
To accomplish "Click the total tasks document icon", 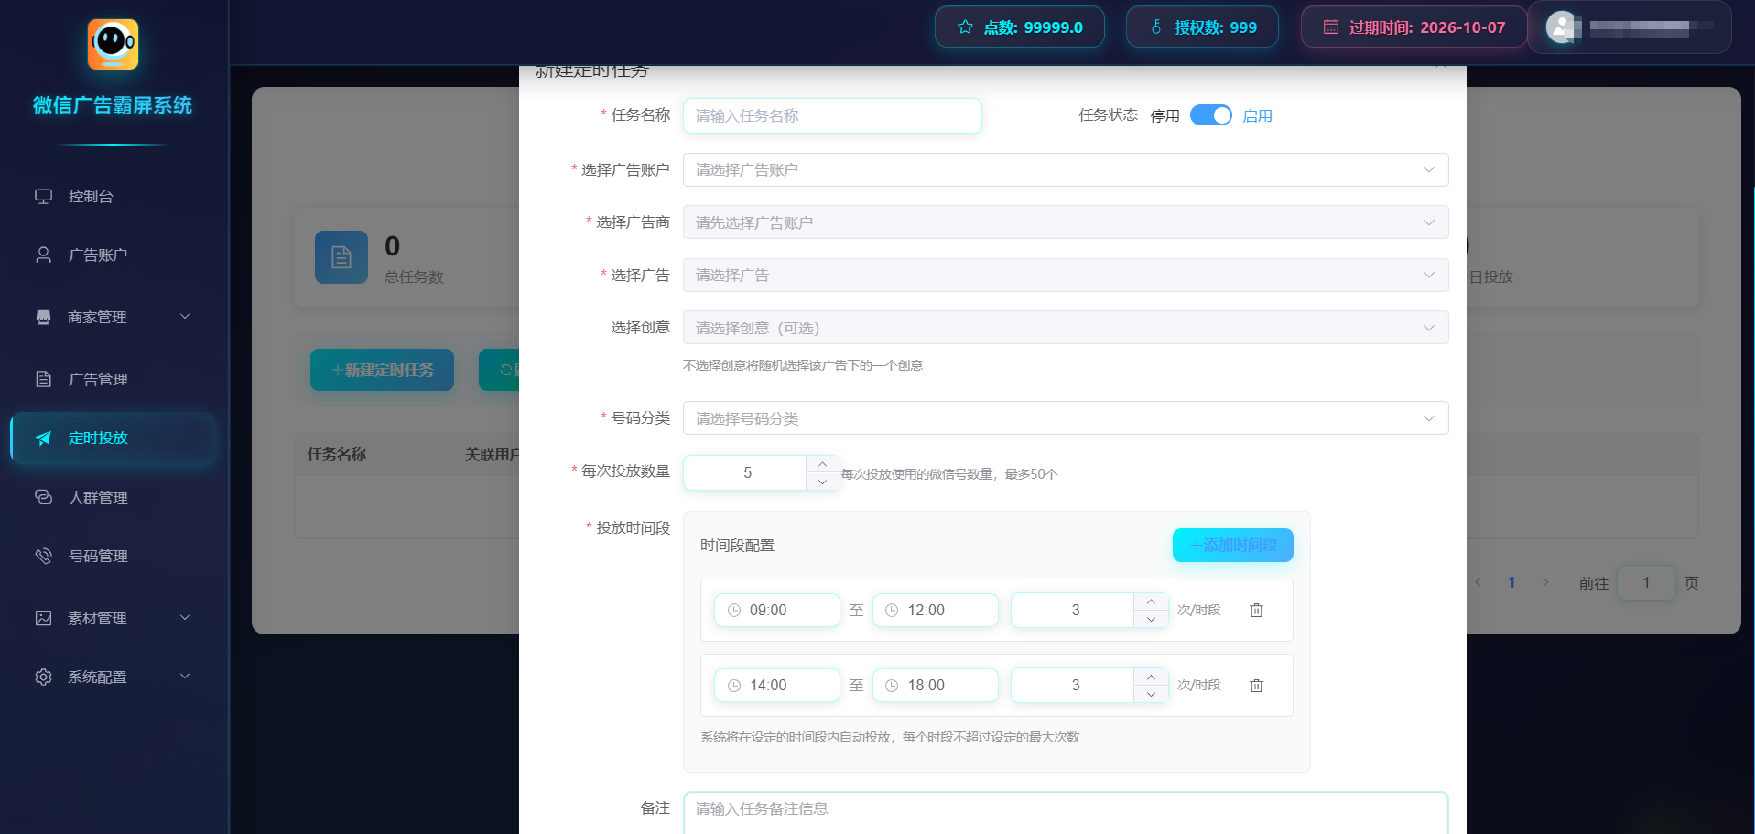I will [341, 257].
